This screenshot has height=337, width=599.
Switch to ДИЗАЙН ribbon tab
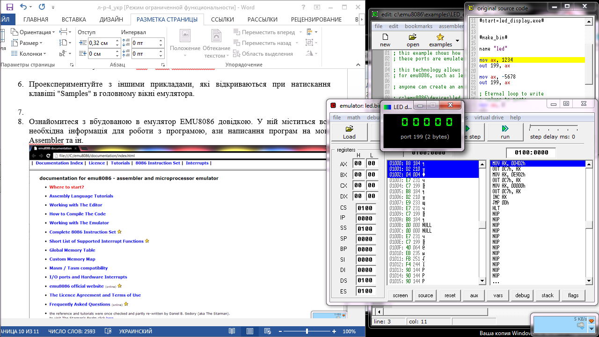tap(111, 19)
